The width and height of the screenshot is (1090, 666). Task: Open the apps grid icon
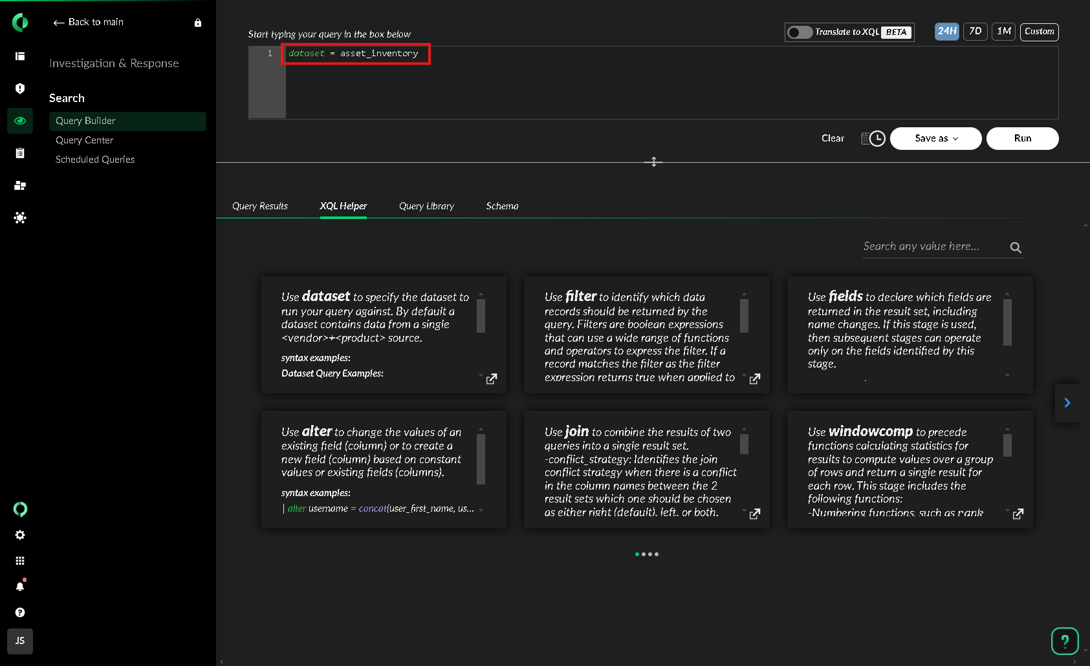[20, 561]
